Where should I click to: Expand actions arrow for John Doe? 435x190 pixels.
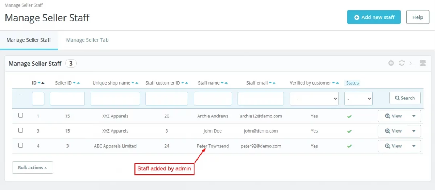pyautogui.click(x=414, y=131)
